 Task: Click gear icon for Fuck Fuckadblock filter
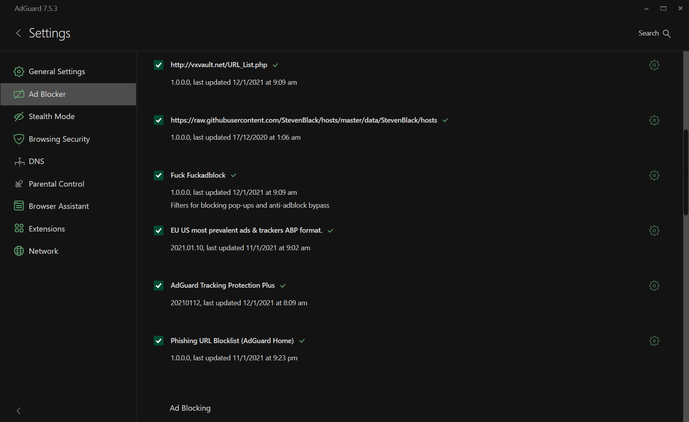pyautogui.click(x=654, y=175)
